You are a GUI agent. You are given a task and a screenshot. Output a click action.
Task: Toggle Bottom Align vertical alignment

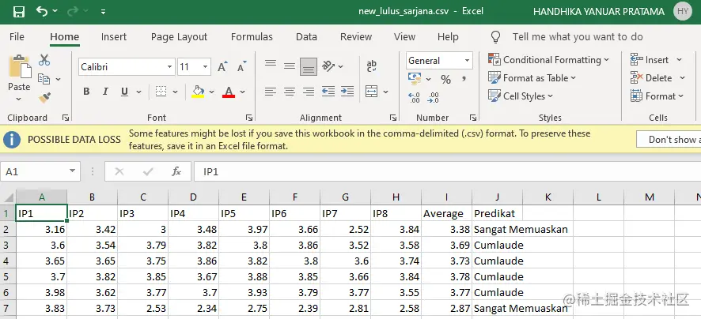309,67
